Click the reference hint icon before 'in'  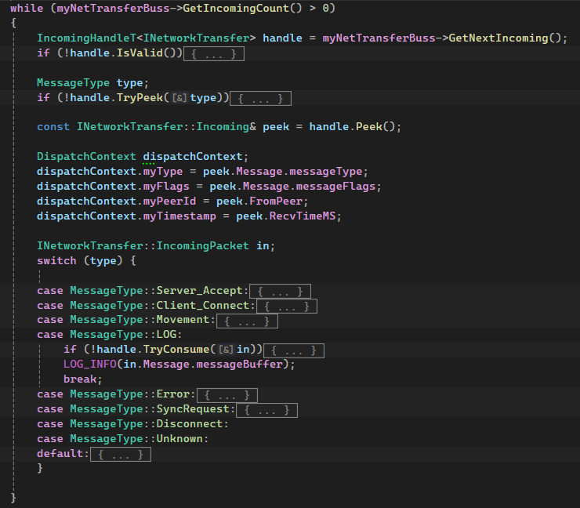(226, 350)
